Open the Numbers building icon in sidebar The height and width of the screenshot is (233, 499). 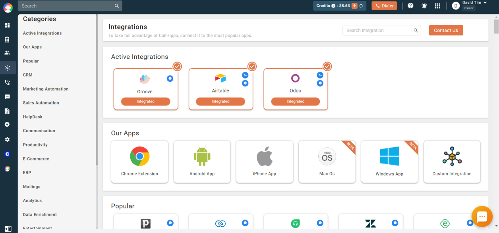pos(7,40)
